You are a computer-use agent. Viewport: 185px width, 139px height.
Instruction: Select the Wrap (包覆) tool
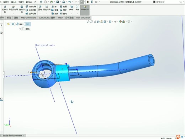[63, 6]
